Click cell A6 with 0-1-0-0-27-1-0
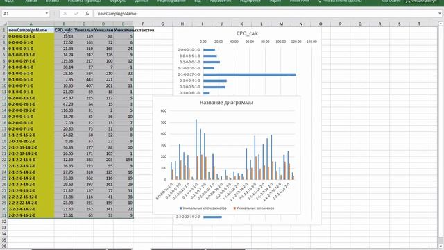Image resolution: width=444 pixels, height=250 pixels. pos(31,61)
